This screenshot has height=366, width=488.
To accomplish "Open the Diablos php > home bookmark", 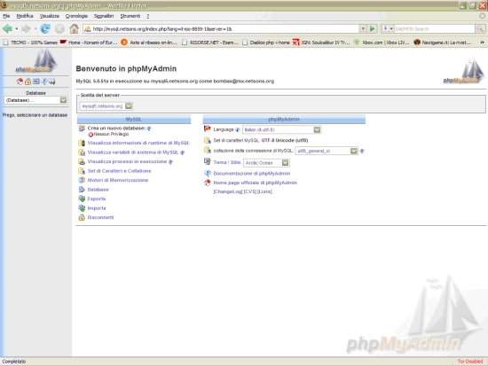I will (x=266, y=43).
